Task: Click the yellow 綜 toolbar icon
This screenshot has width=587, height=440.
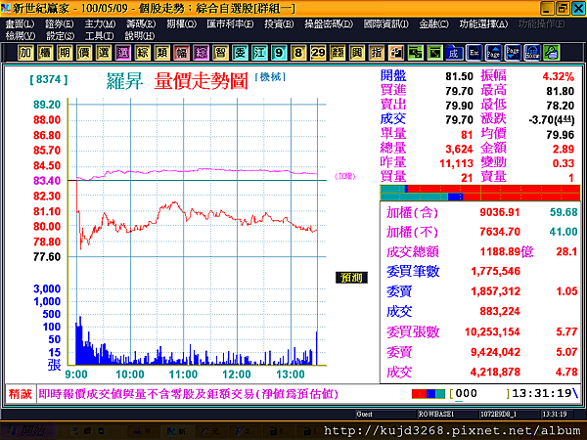Action: (x=142, y=53)
